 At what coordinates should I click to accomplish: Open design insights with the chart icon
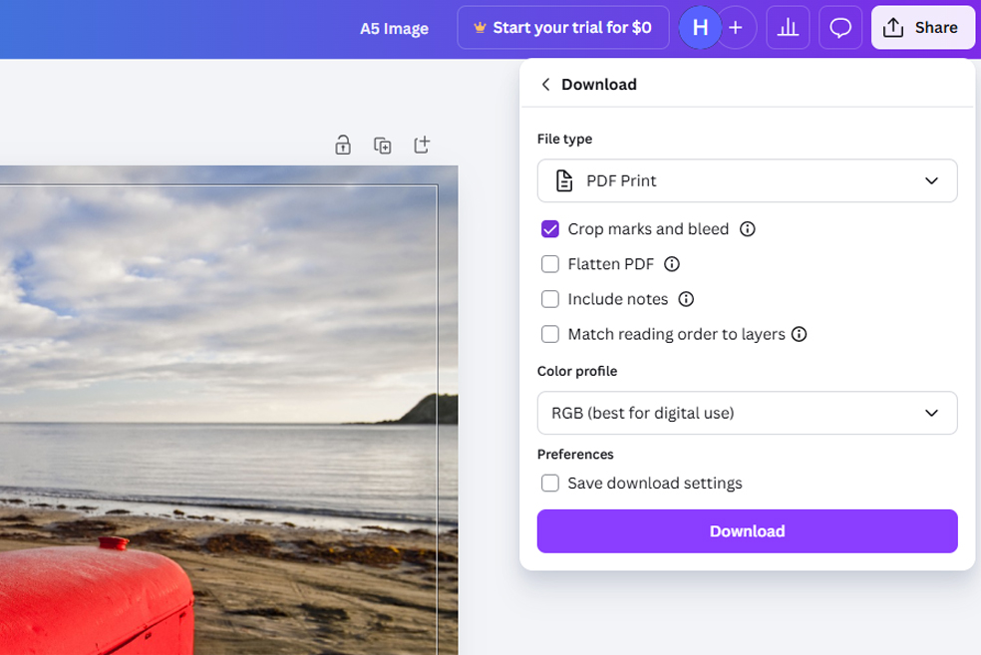[x=788, y=27]
